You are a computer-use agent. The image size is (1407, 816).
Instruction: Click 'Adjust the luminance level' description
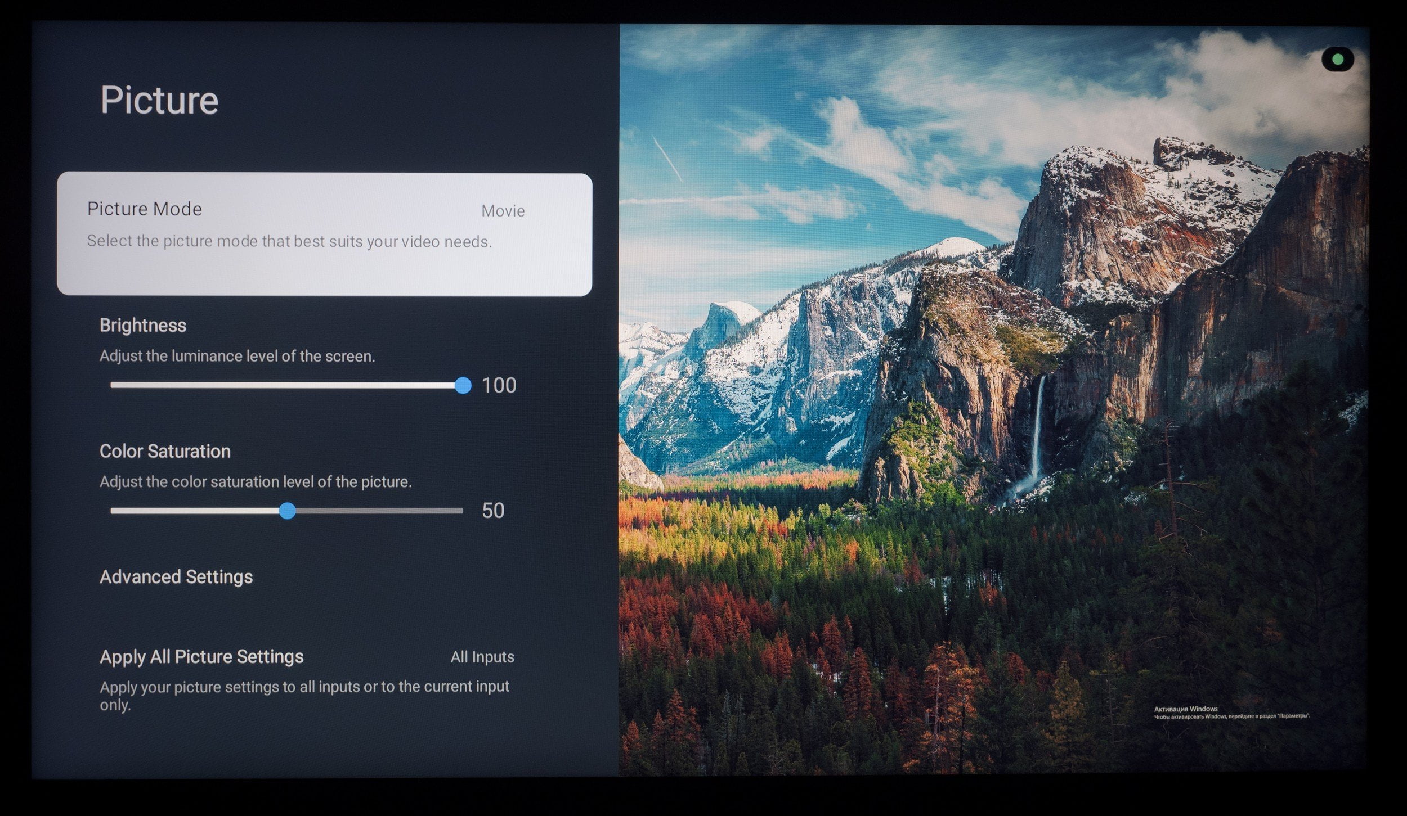237,357
